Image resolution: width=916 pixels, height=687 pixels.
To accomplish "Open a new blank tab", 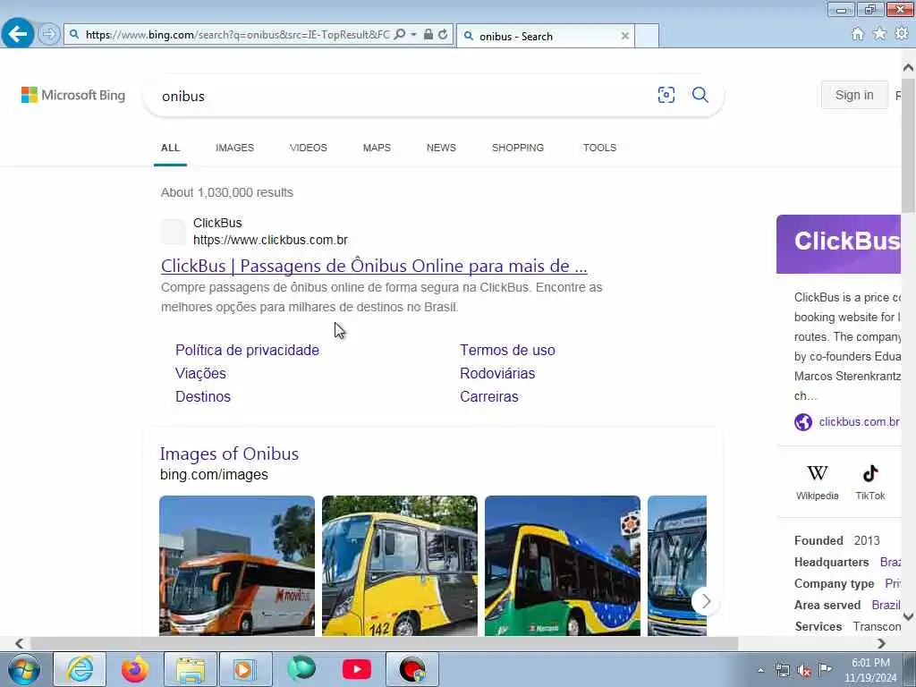I will coord(647,36).
